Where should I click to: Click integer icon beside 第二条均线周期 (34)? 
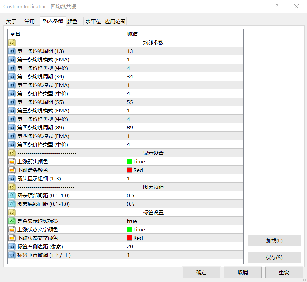(12, 77)
